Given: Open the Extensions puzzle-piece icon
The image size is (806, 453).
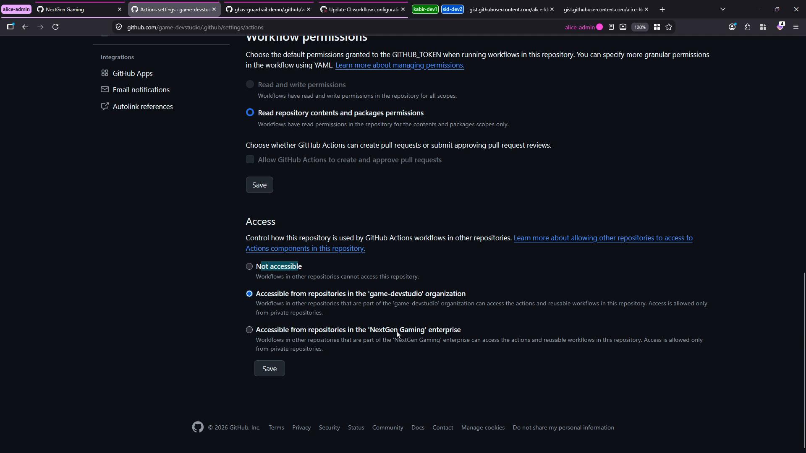Looking at the screenshot, I should (748, 27).
